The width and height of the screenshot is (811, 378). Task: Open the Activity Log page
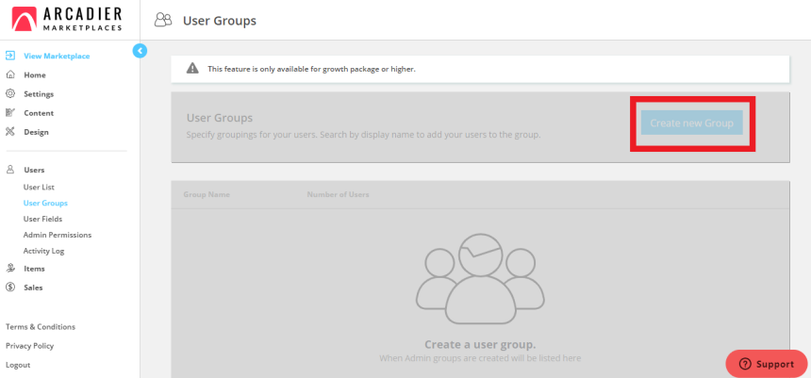[43, 251]
